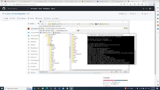
Task: Click the srcdslab owner link
Action: [7, 14]
